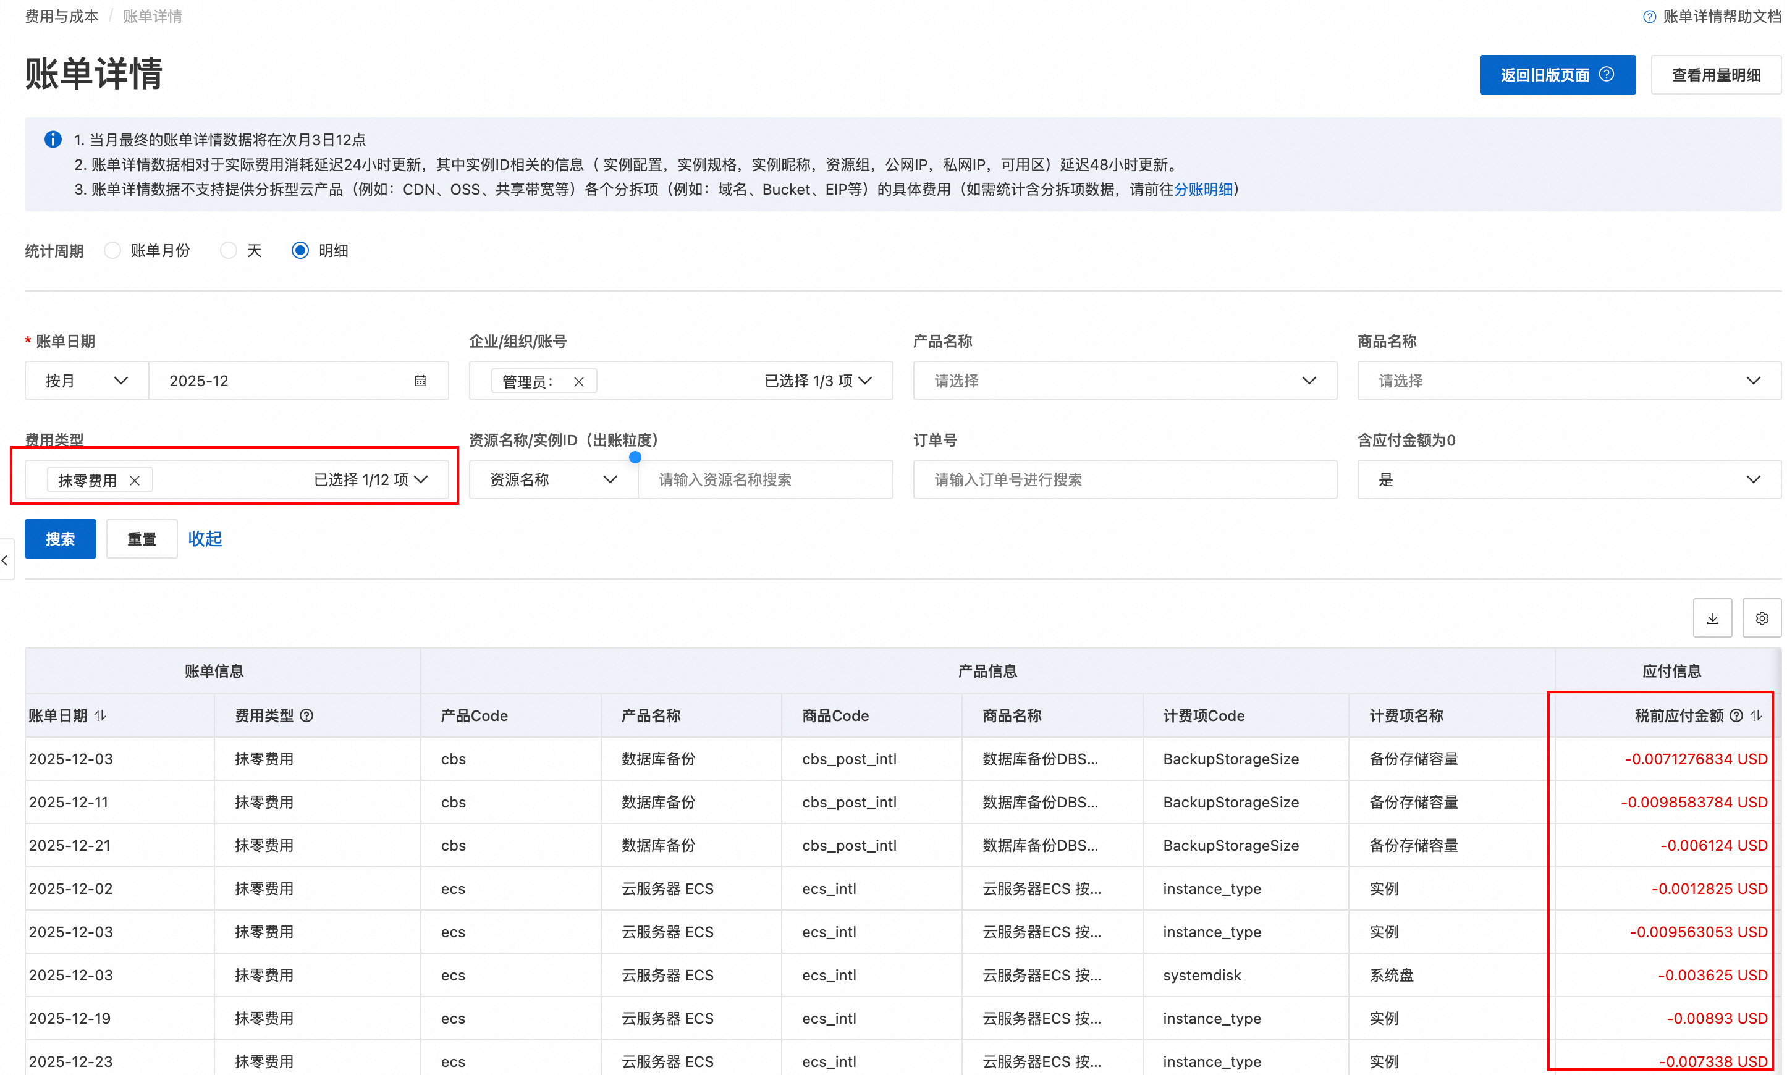Sort the table by the 账单日期 sort icon
The height and width of the screenshot is (1075, 1787).
click(100, 715)
